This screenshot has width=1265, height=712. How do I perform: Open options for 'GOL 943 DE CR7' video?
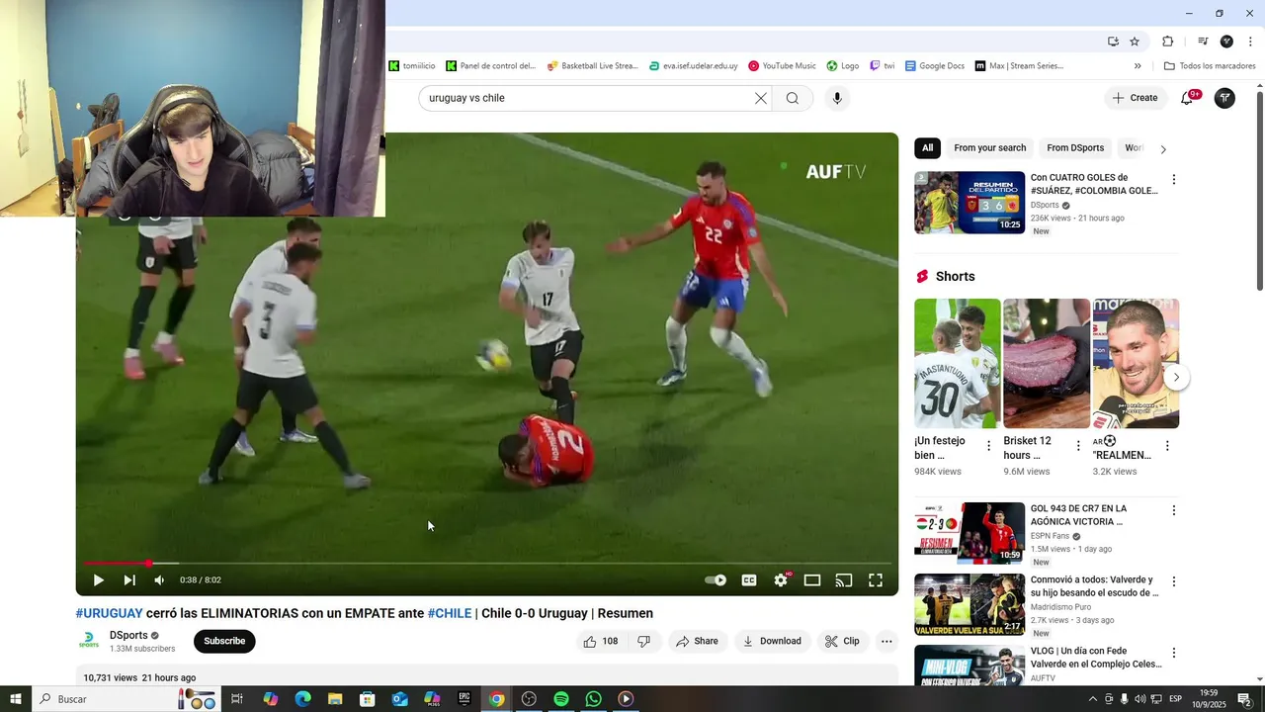pos(1174,511)
